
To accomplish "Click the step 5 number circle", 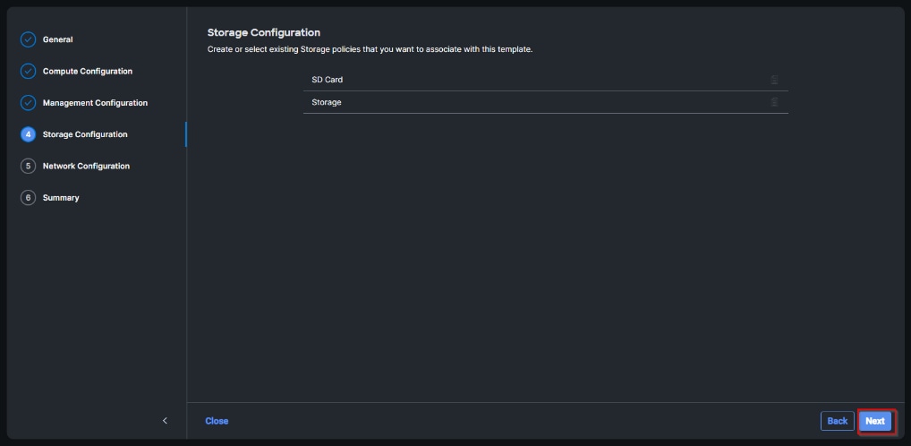I will (28, 166).
